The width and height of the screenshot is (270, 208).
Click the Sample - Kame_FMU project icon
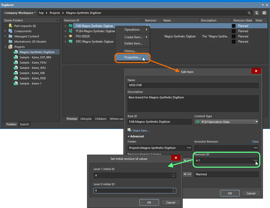tap(16, 63)
